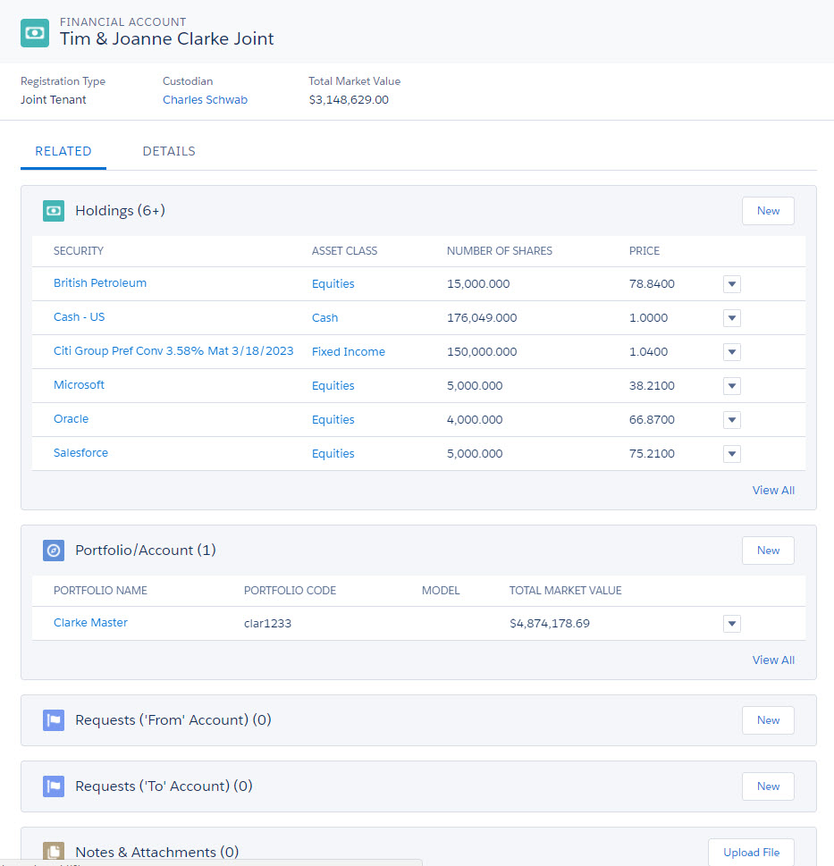Click the Financial Account header icon
This screenshot has height=866, width=834.
point(35,33)
